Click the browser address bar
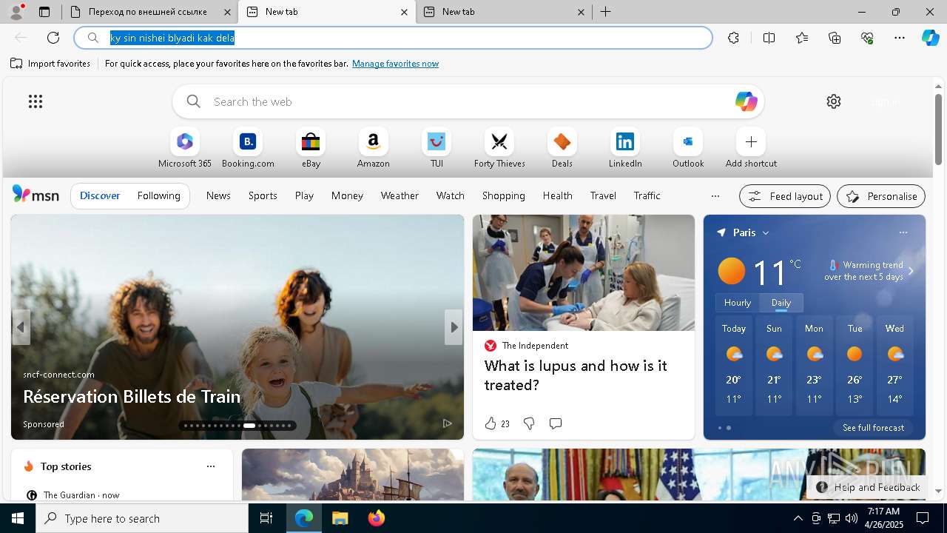947x533 pixels. click(393, 38)
